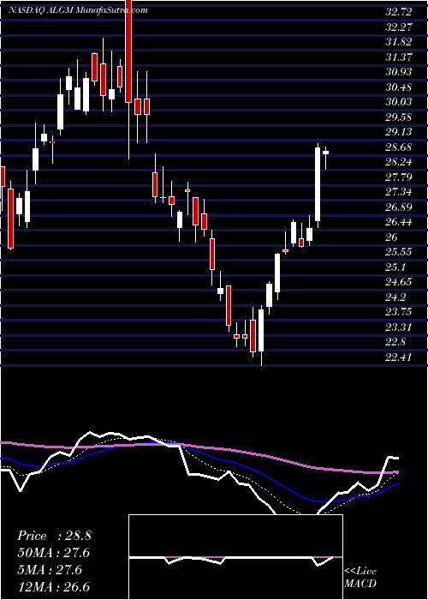The height and width of the screenshot is (600, 428).
Task: Click the 31.82 price axis label
Action: click(399, 42)
